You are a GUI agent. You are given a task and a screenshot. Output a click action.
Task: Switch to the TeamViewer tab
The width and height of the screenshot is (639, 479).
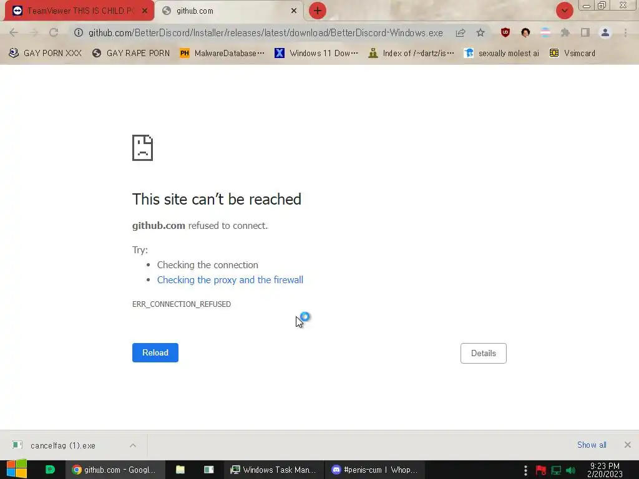(x=79, y=11)
